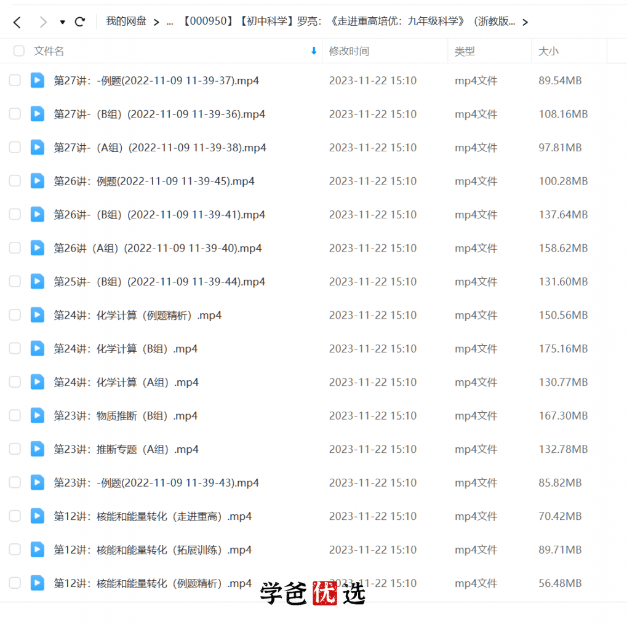Click the video icon of 第27讲：-例题

tap(38, 81)
